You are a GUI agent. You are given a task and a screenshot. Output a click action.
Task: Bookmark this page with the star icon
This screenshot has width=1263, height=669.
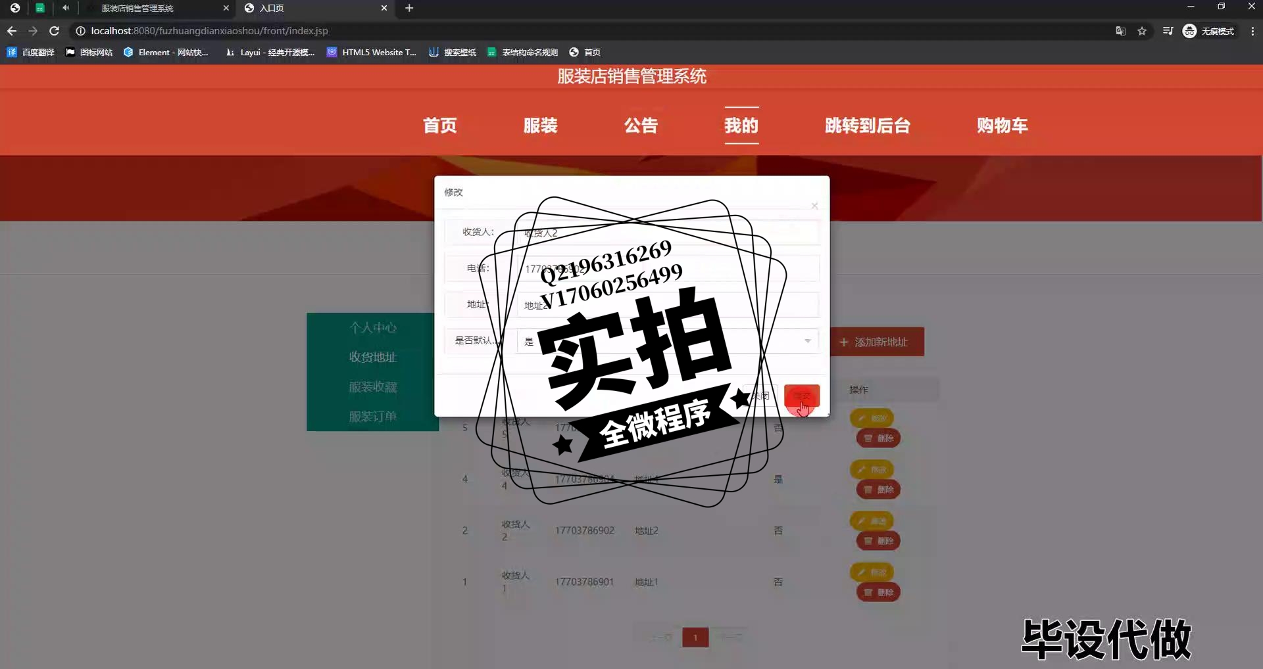coord(1142,31)
